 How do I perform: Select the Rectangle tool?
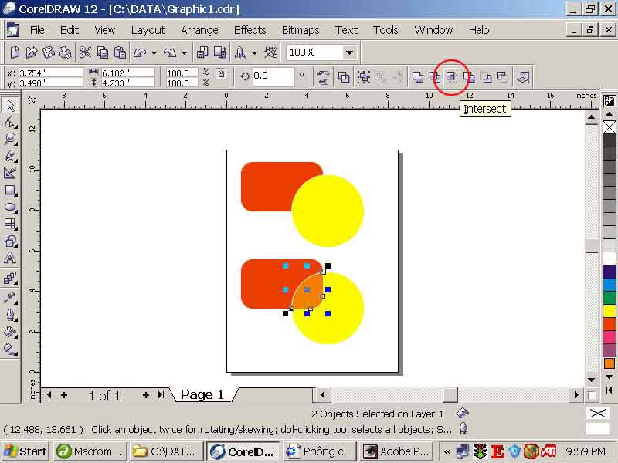click(10, 190)
